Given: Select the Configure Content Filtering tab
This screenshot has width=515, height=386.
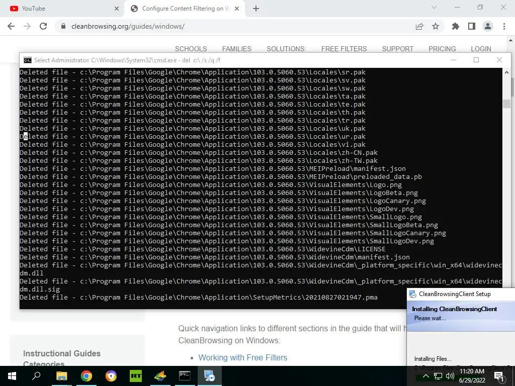Looking at the screenshot, I should pyautogui.click(x=184, y=9).
